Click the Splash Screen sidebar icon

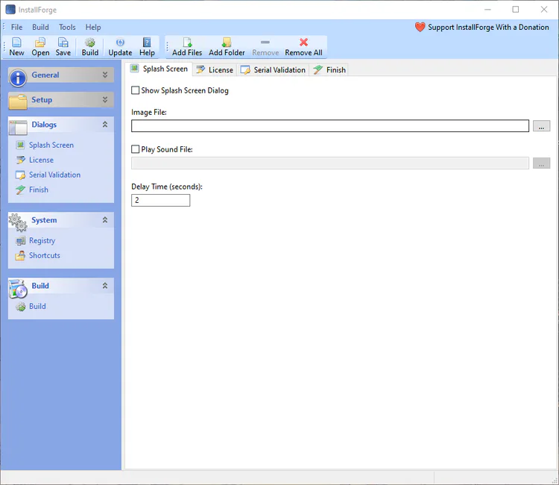tap(21, 145)
